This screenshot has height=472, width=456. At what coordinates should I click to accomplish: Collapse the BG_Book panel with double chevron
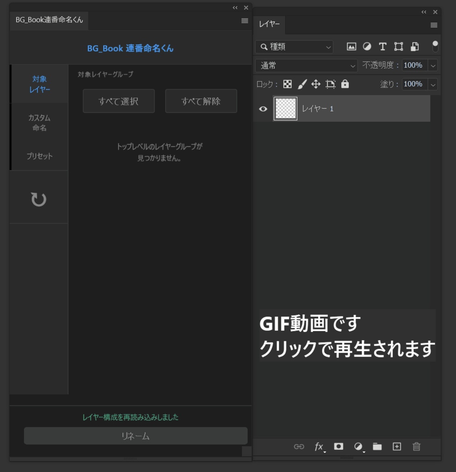(235, 8)
